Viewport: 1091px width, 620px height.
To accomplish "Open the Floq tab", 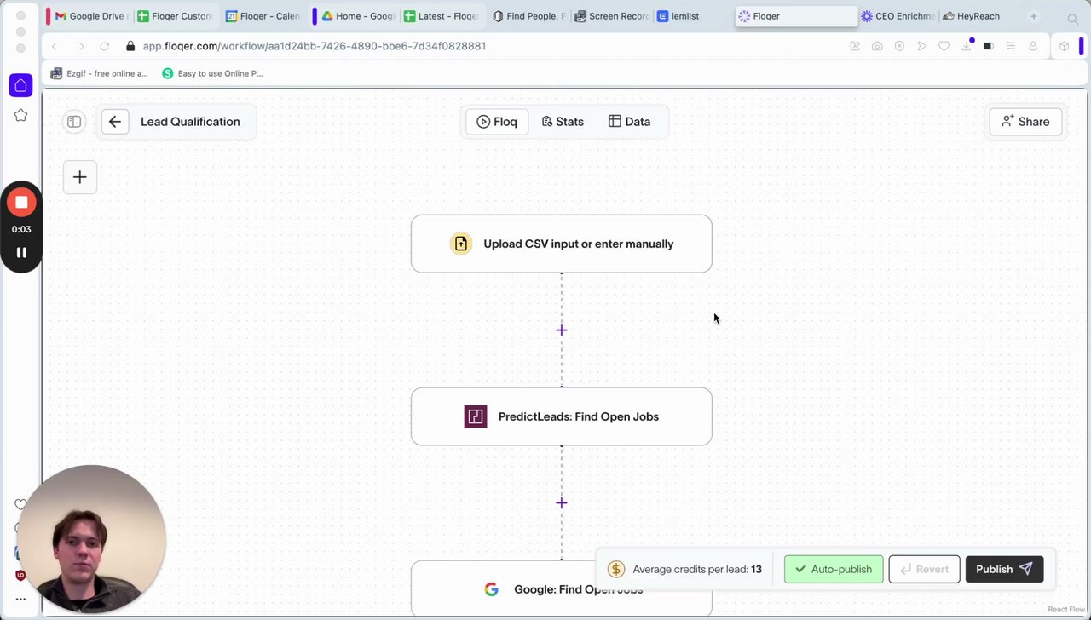I will [497, 122].
